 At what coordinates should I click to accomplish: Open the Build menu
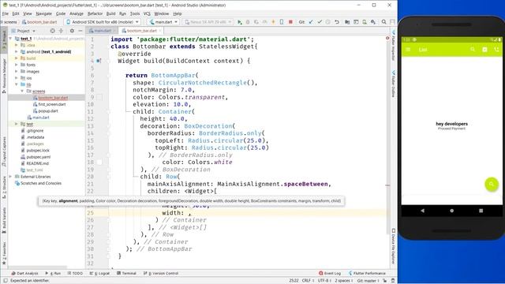[110, 13]
